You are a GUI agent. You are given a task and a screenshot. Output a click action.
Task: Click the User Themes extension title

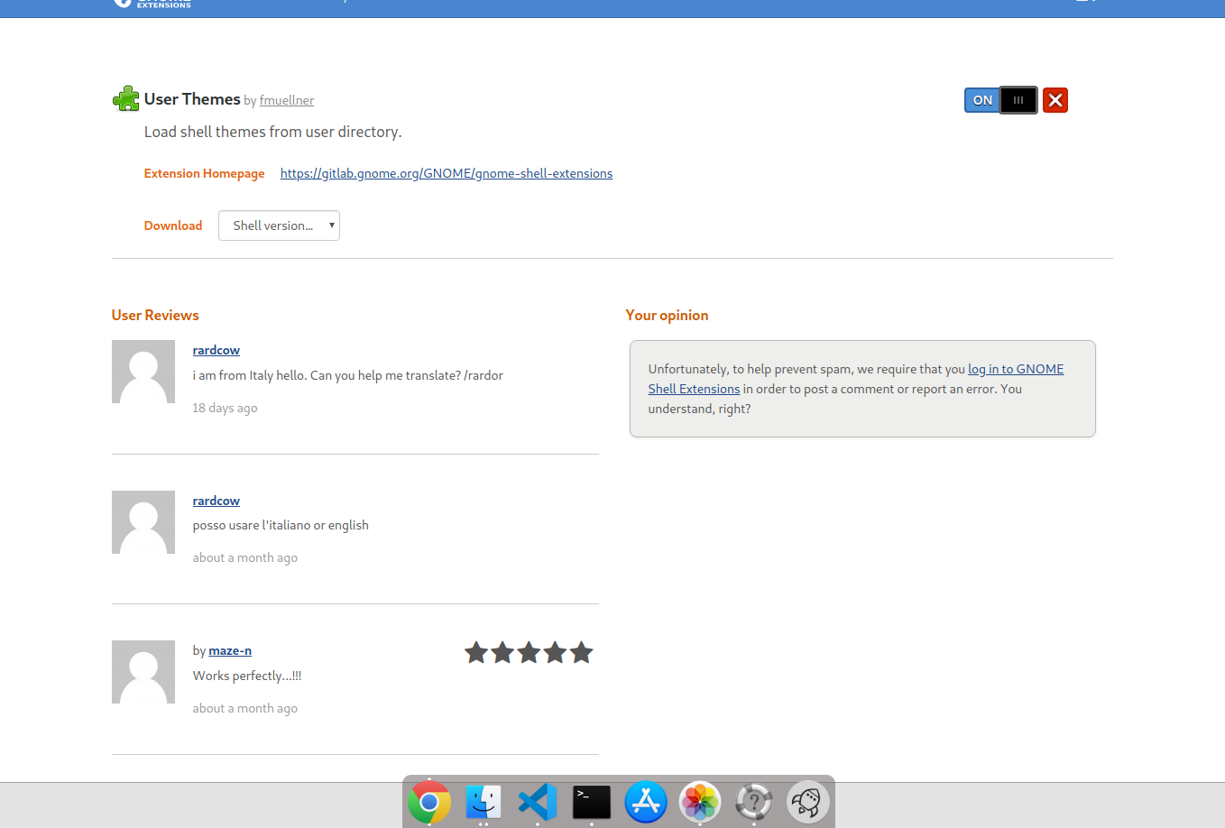(x=192, y=99)
